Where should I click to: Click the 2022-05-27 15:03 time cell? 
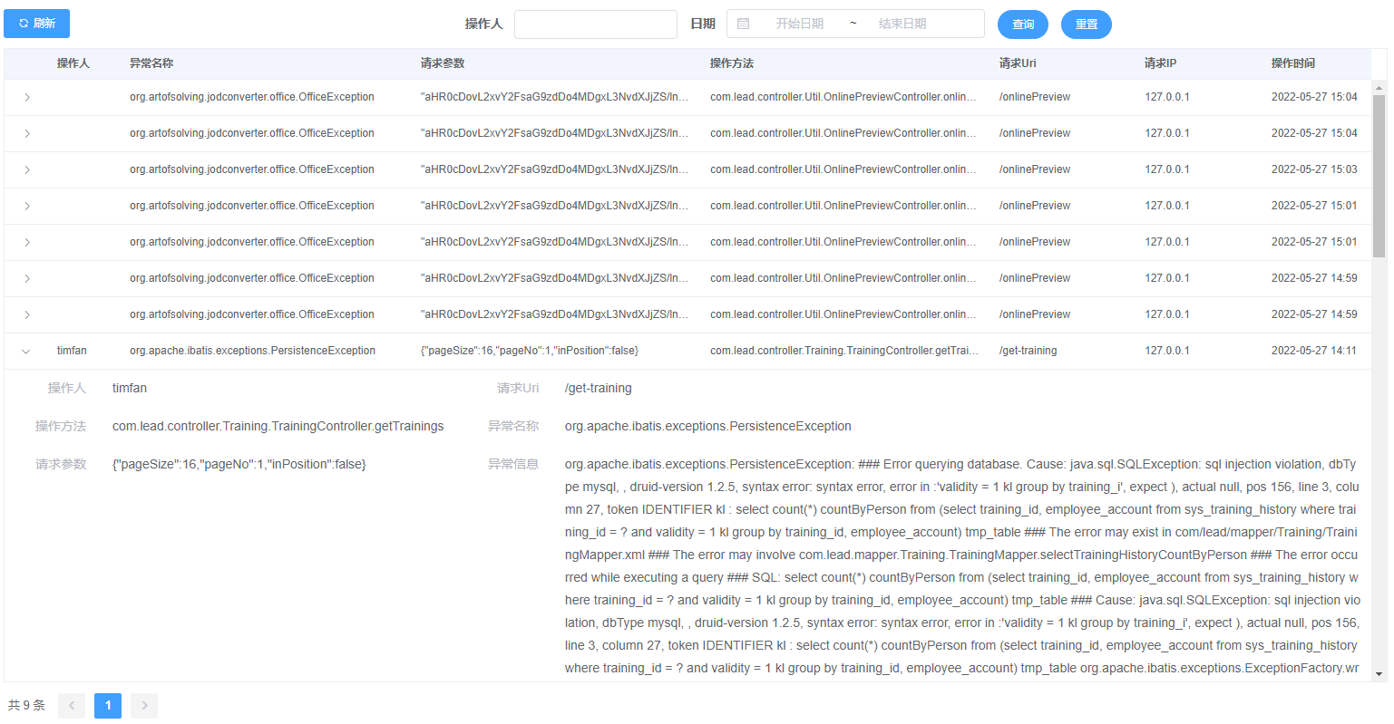1314,169
